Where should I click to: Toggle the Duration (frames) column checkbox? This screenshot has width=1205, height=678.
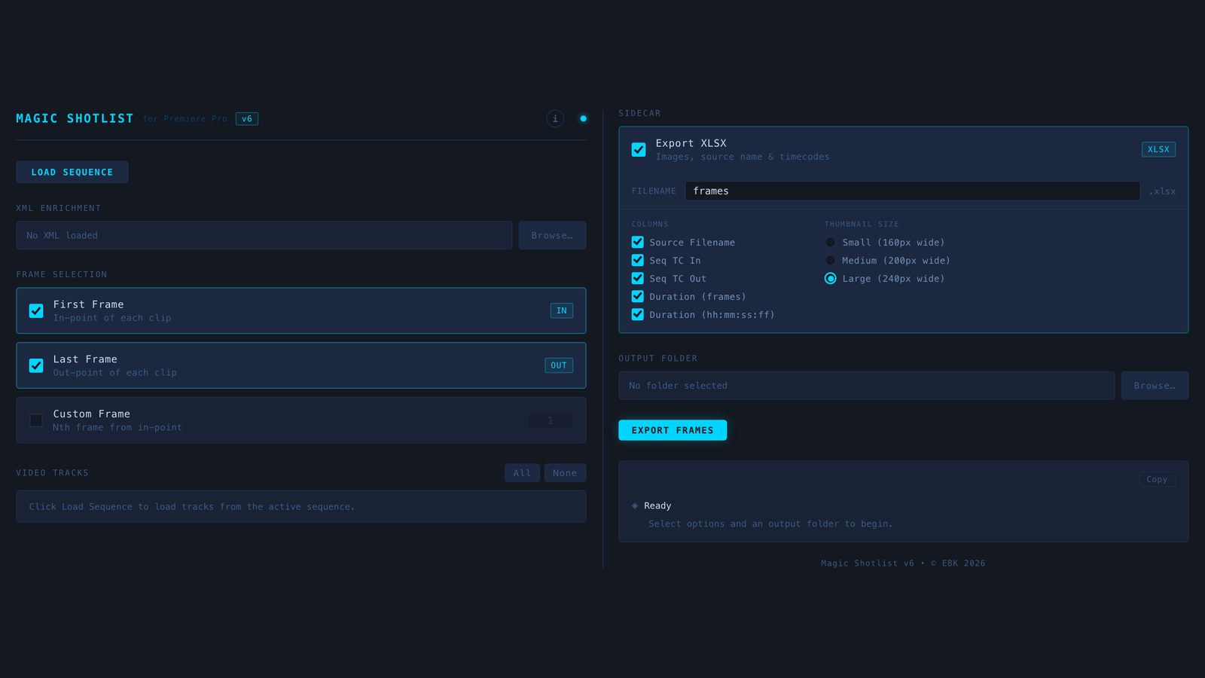(638, 296)
